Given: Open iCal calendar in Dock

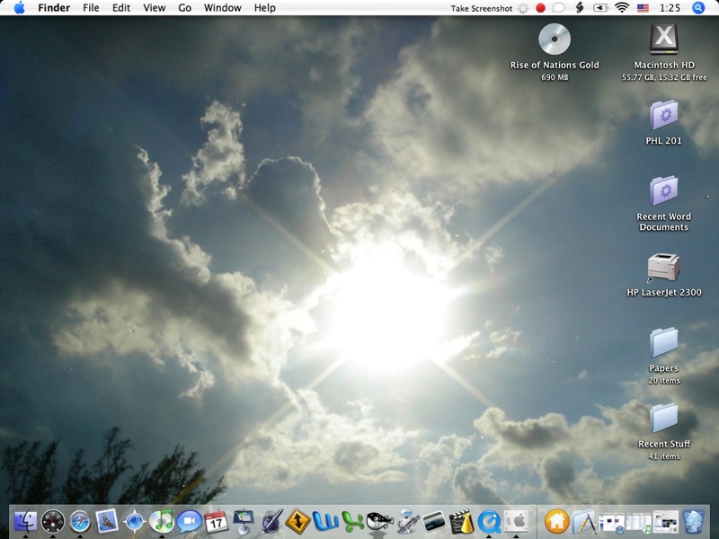Looking at the screenshot, I should pos(216,521).
